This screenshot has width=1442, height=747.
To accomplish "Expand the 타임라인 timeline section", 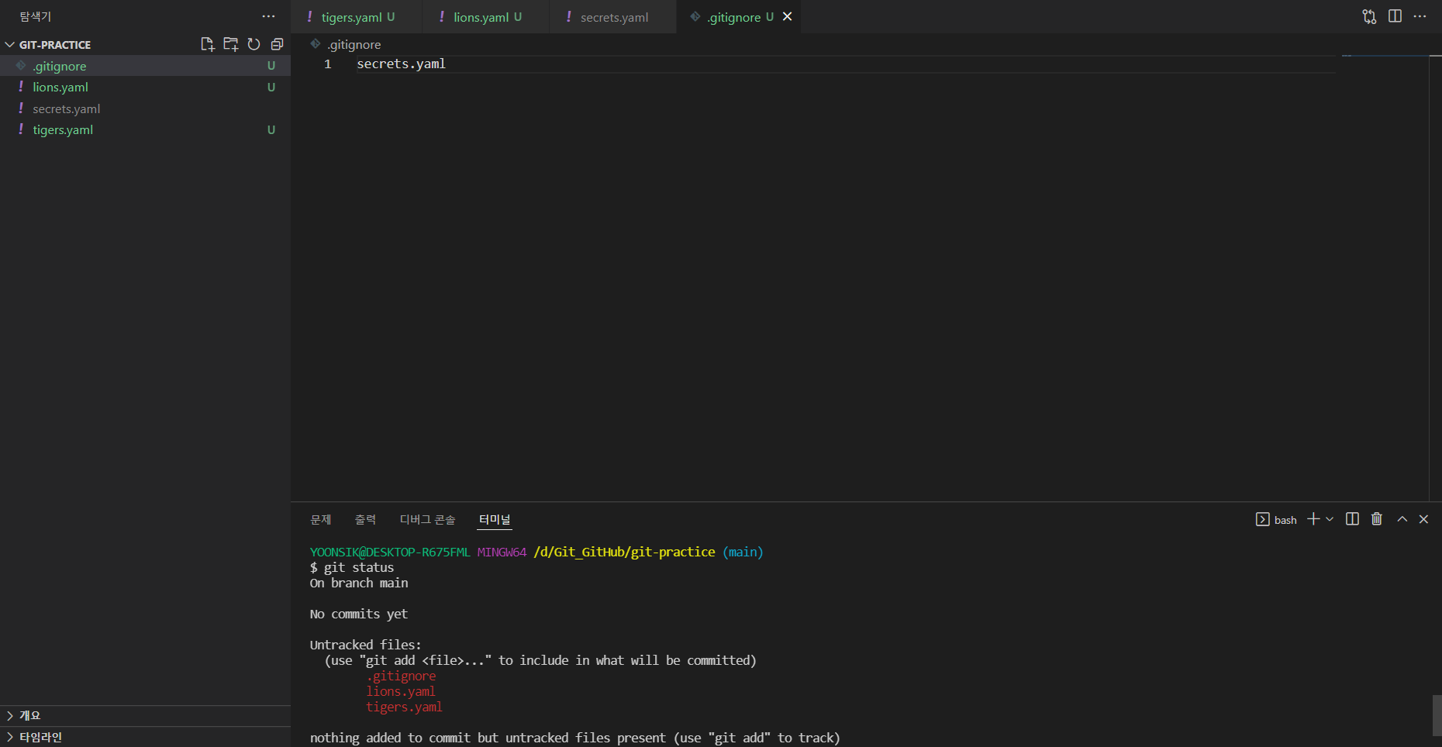I will click(x=145, y=737).
